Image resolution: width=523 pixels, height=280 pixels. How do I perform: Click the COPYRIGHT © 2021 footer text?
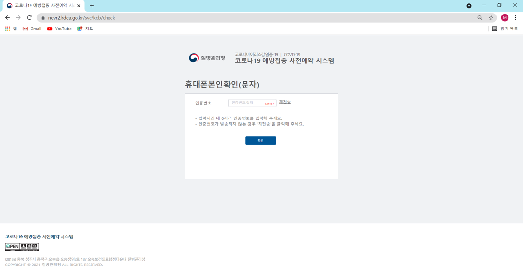[x=54, y=265]
